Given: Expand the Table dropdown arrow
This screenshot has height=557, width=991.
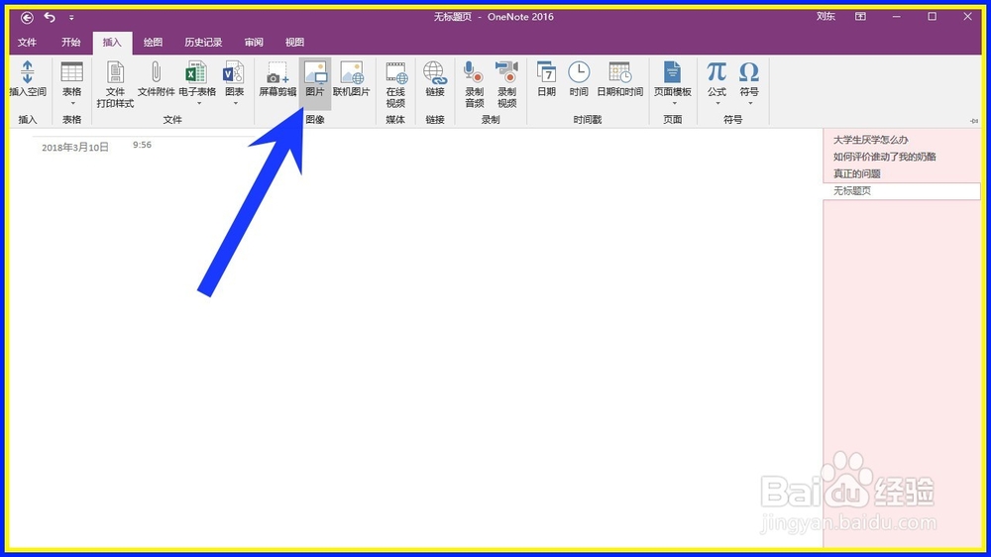Looking at the screenshot, I should [72, 103].
